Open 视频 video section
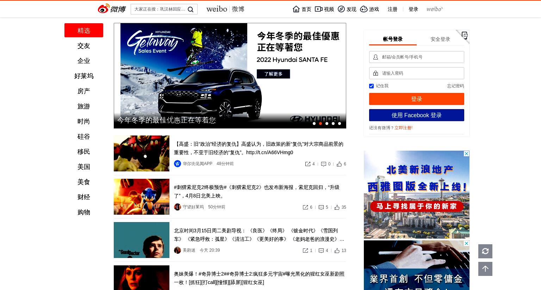 coord(324,9)
